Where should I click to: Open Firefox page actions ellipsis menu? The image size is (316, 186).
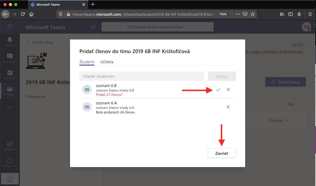[x=237, y=14]
